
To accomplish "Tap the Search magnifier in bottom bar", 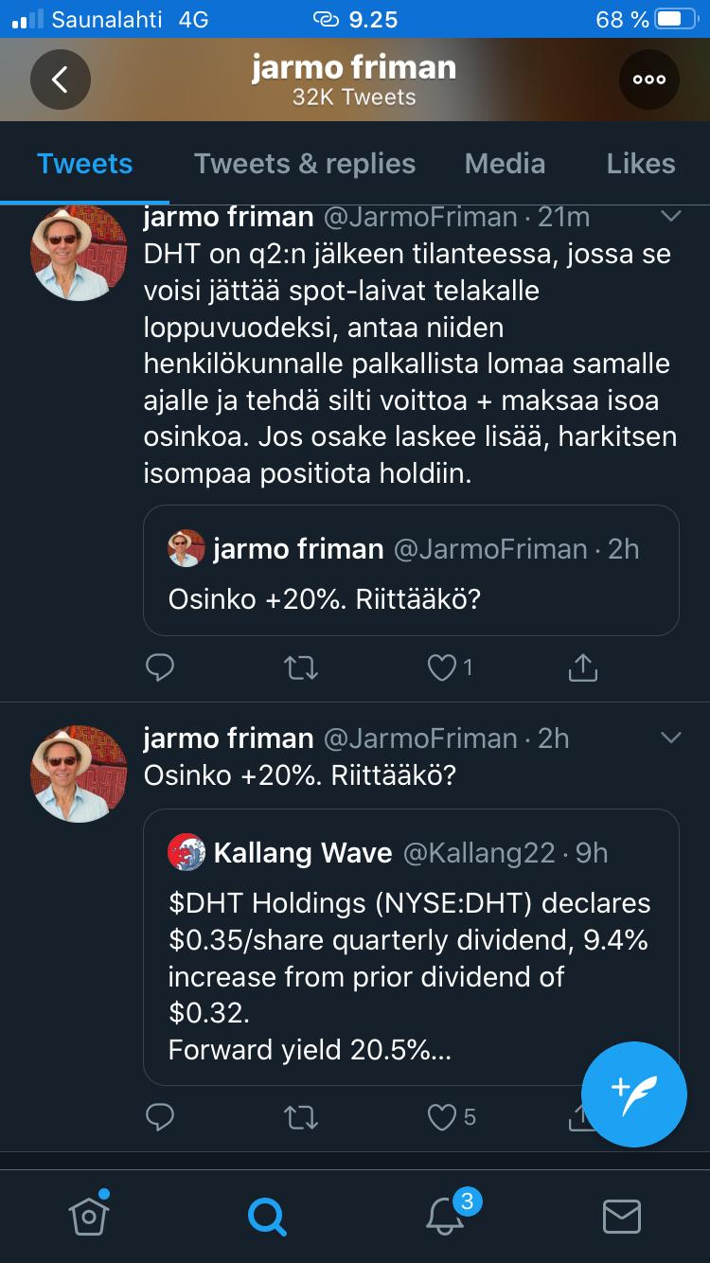I will (266, 1216).
